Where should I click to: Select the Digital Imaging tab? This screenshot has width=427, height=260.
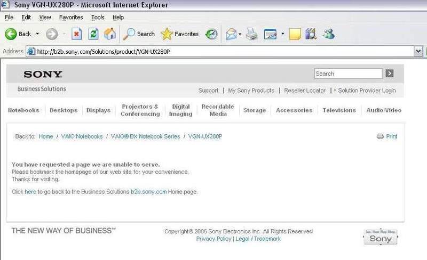181,110
